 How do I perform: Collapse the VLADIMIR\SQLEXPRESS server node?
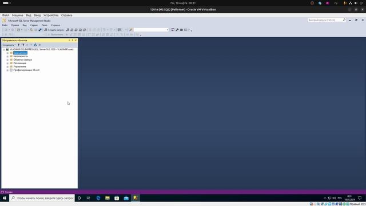tap(4, 50)
